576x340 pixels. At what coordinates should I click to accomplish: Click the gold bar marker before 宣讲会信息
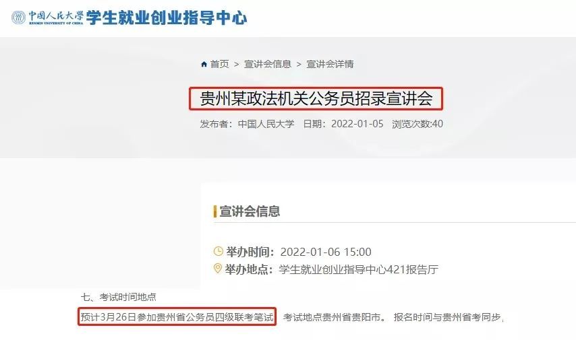[x=215, y=211]
